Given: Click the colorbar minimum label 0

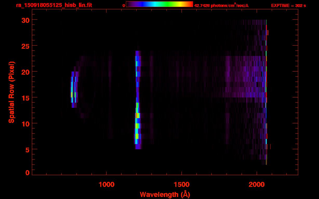Looking at the screenshot, I should coord(124,5).
